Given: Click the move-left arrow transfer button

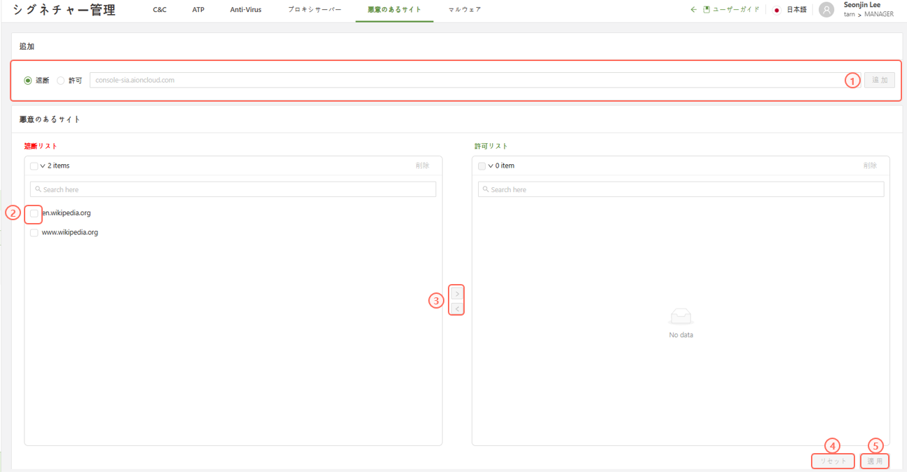Looking at the screenshot, I should coord(457,309).
